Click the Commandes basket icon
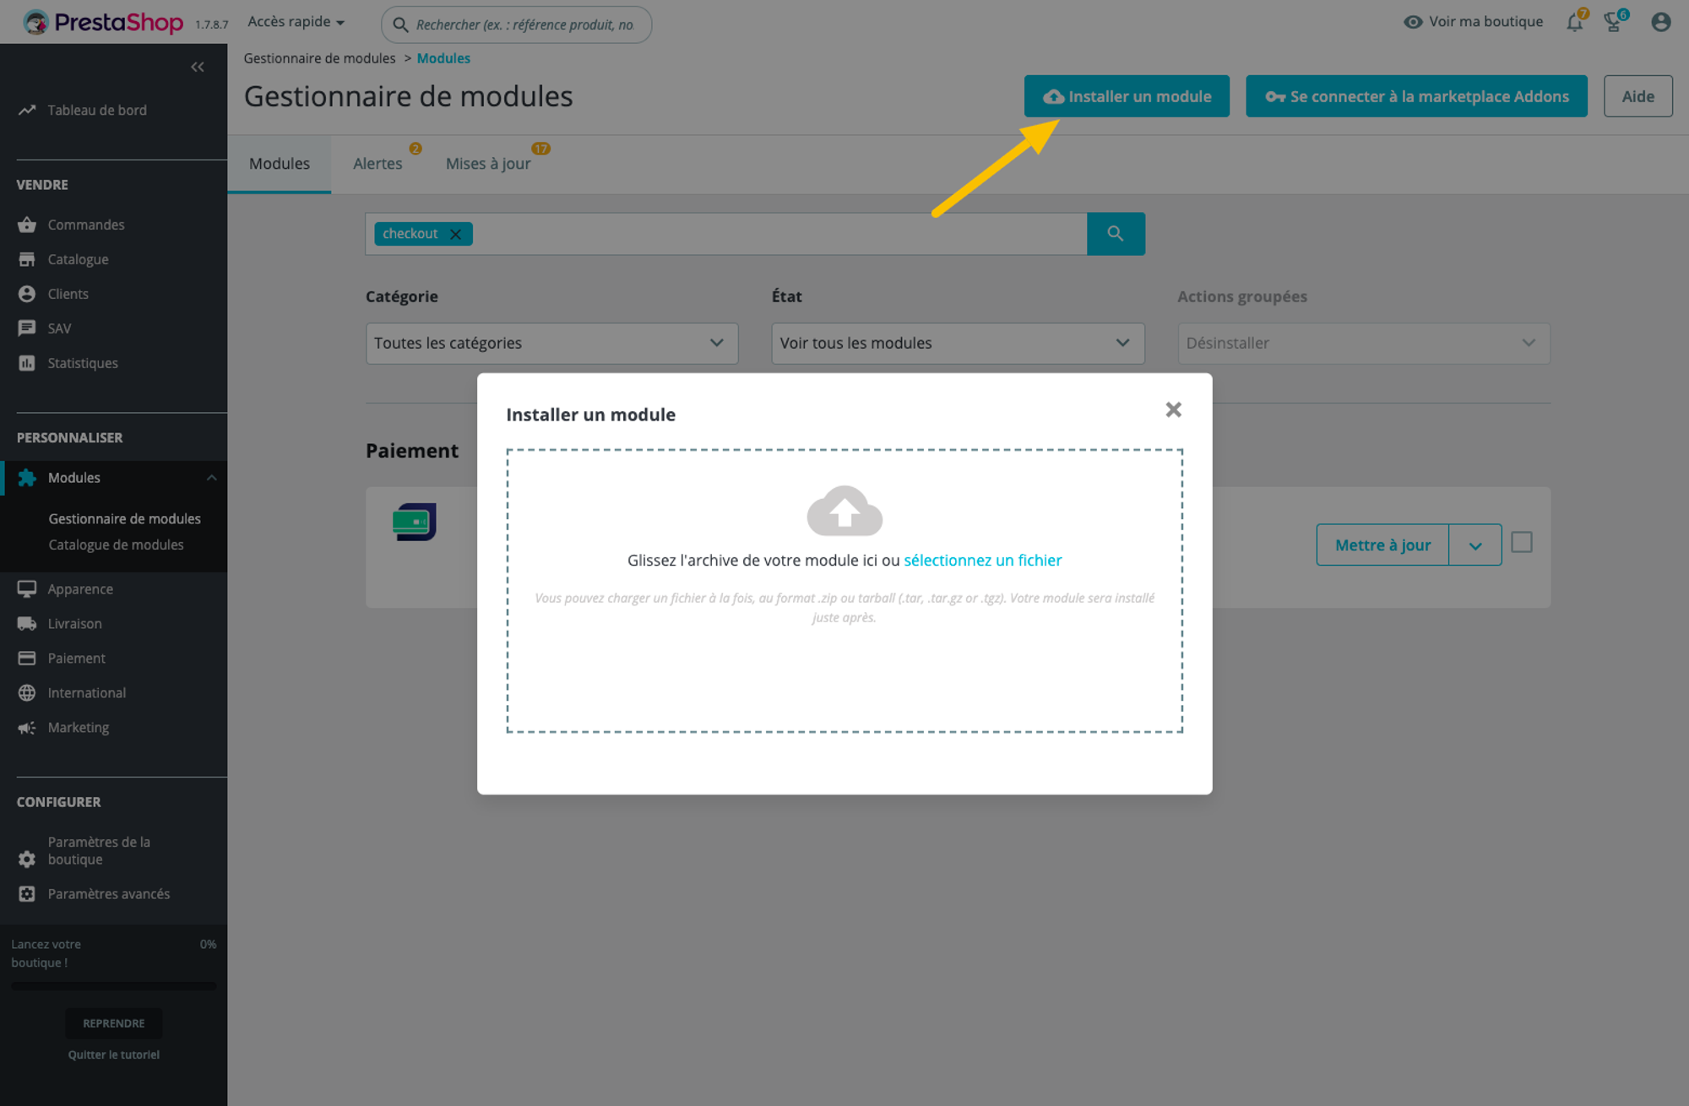Image resolution: width=1689 pixels, height=1106 pixels. [x=27, y=225]
